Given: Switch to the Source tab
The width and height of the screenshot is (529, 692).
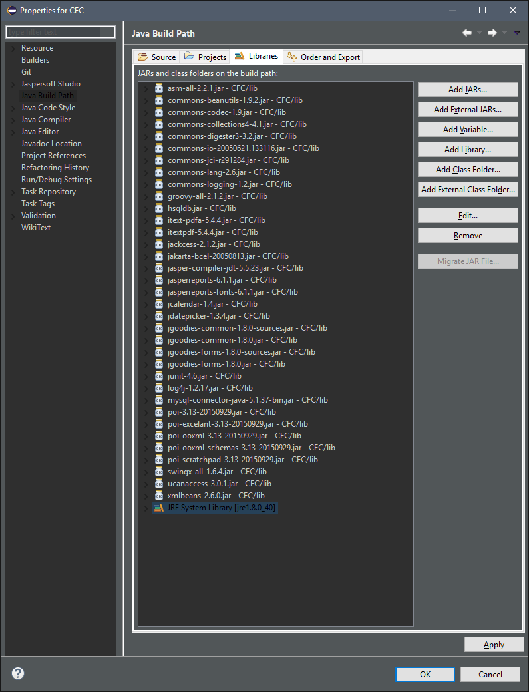Looking at the screenshot, I should 157,57.
